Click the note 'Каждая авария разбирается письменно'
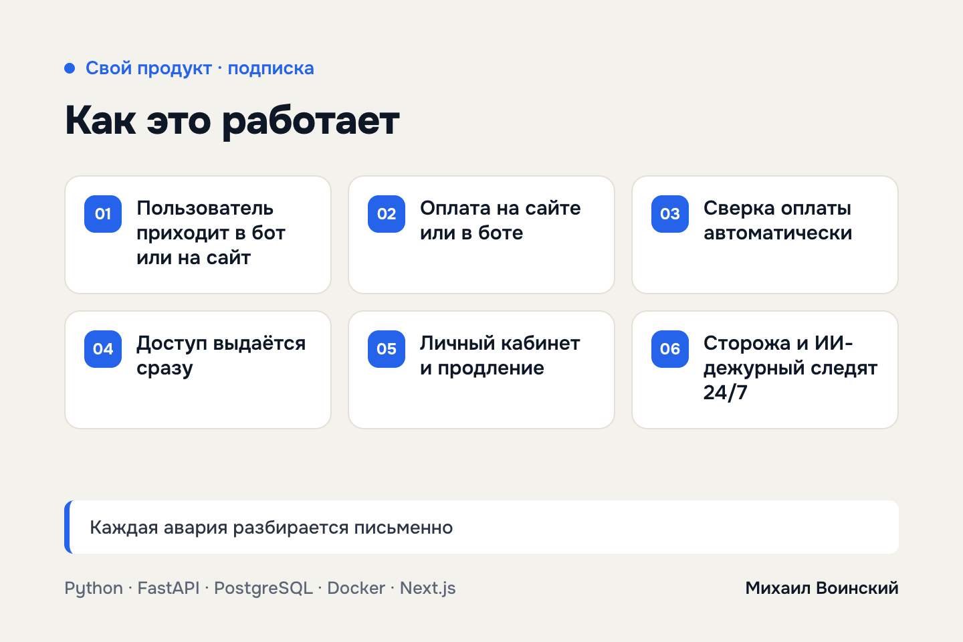This screenshot has width=963, height=642. tap(481, 527)
